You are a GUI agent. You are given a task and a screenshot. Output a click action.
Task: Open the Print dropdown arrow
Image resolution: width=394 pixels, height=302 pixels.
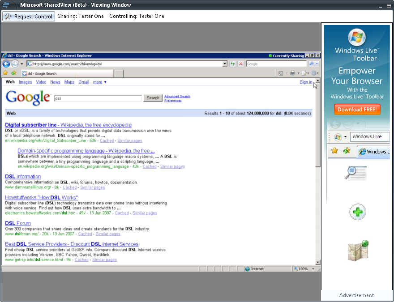(x=298, y=73)
